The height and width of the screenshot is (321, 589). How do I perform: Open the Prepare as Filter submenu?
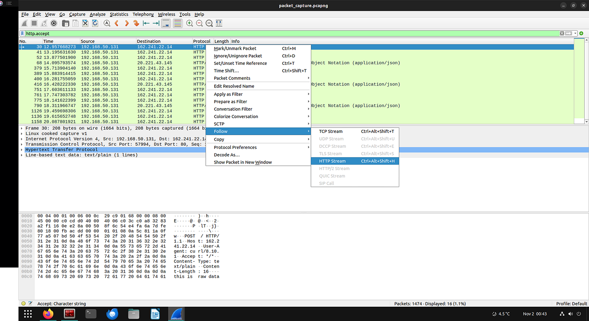pos(258,101)
